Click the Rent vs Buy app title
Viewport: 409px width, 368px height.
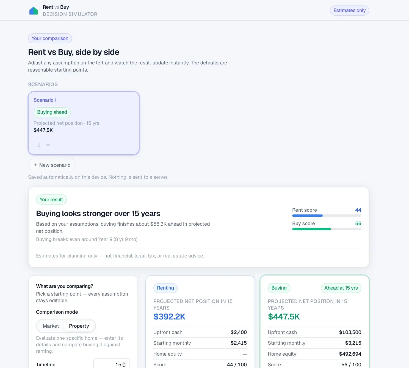point(56,7)
